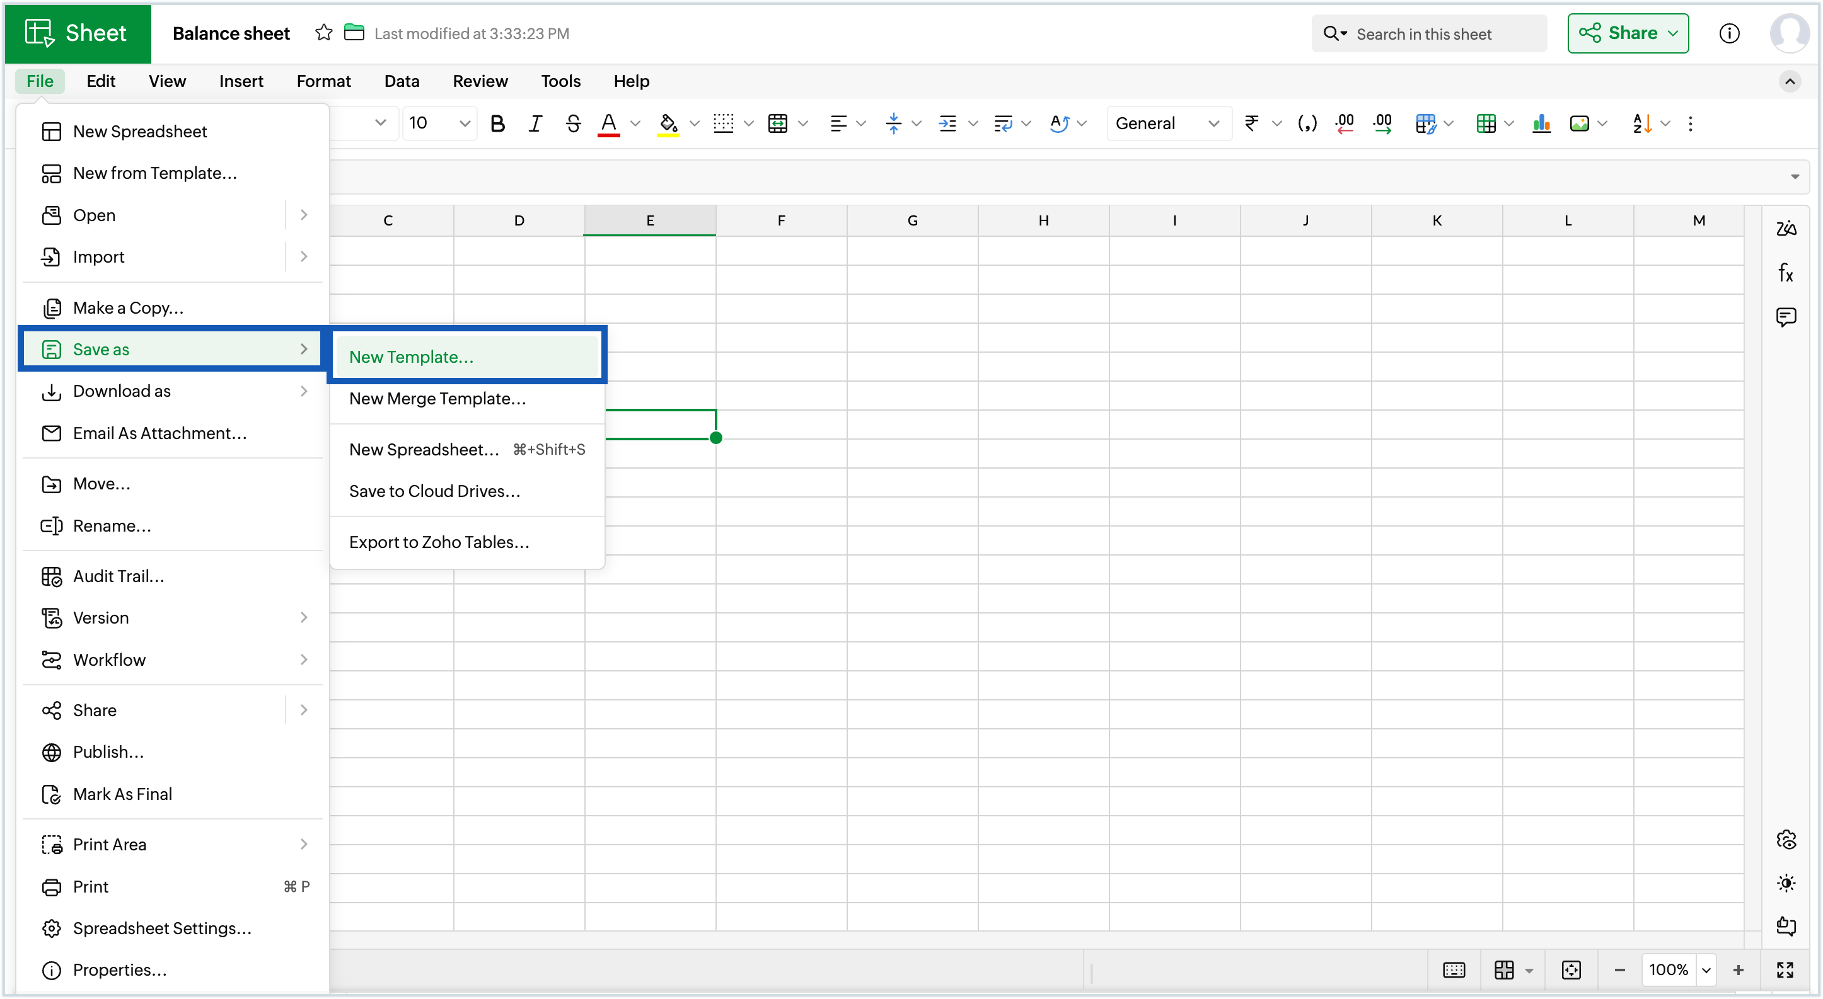Open fullscreen view
This screenshot has height=999, width=1823.
pyautogui.click(x=1786, y=970)
